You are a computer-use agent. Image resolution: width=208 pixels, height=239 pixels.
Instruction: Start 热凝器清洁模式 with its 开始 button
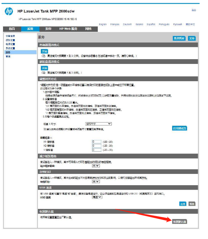pos(44,51)
